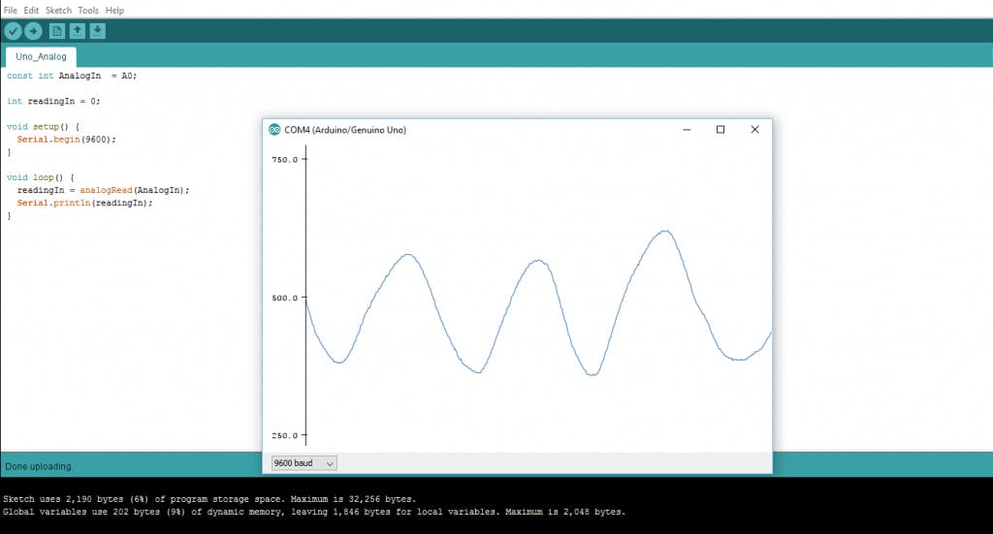This screenshot has height=534, width=993.
Task: Minimize the COM4 serial plotter window
Action: [x=686, y=130]
